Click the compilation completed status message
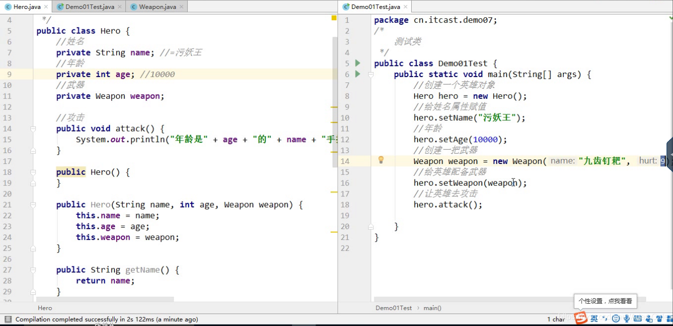Screen dimensions: 673x326 (x=107, y=320)
